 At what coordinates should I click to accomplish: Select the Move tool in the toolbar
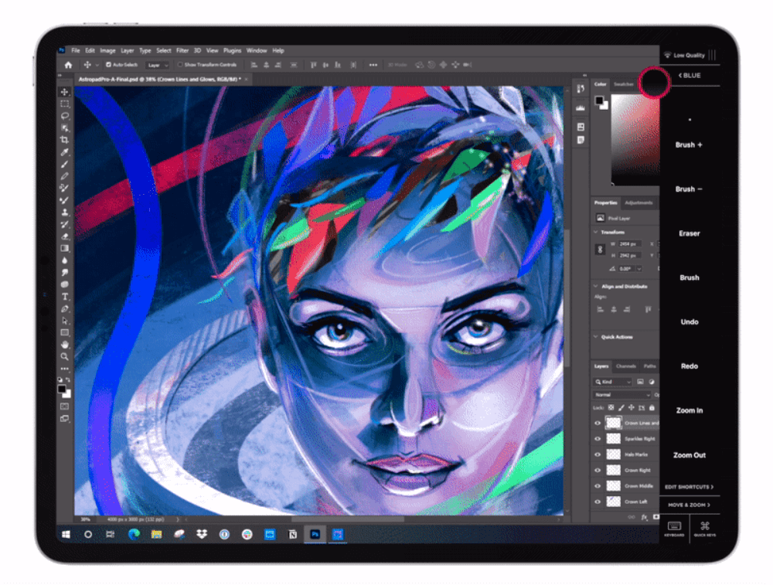65,92
